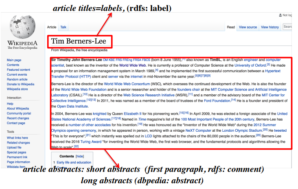Open the Page information link
Viewport: 298px width, 189px height.
18,162
